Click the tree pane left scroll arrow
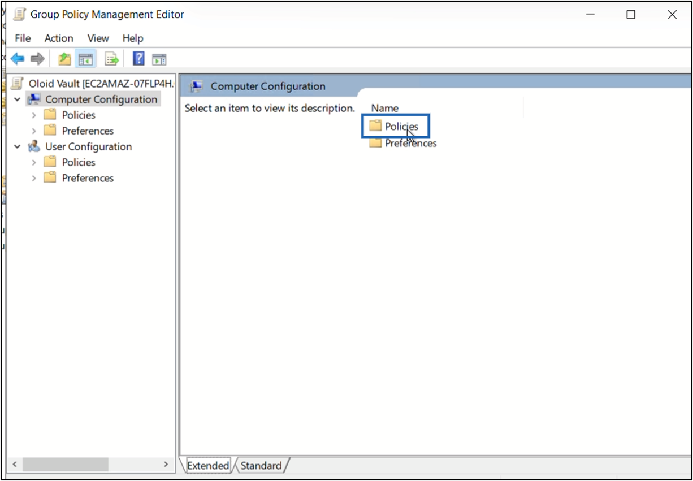Image resolution: width=693 pixels, height=481 pixels. (x=15, y=464)
